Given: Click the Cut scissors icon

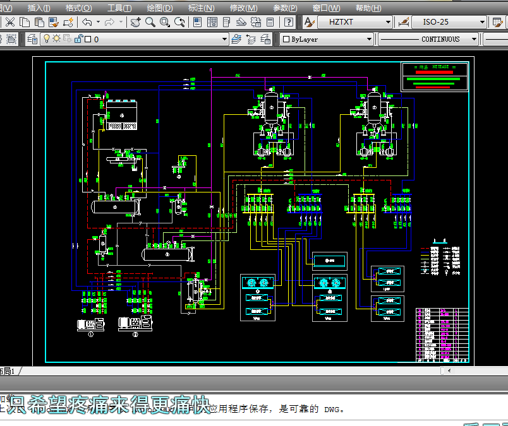Looking at the screenshot, I should (x=10, y=22).
